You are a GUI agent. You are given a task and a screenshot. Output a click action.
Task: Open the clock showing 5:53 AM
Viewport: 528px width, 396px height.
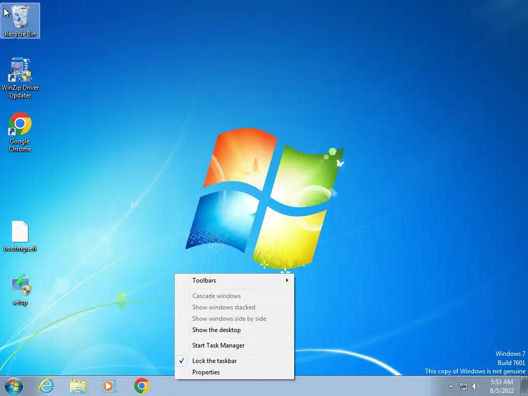click(x=502, y=386)
